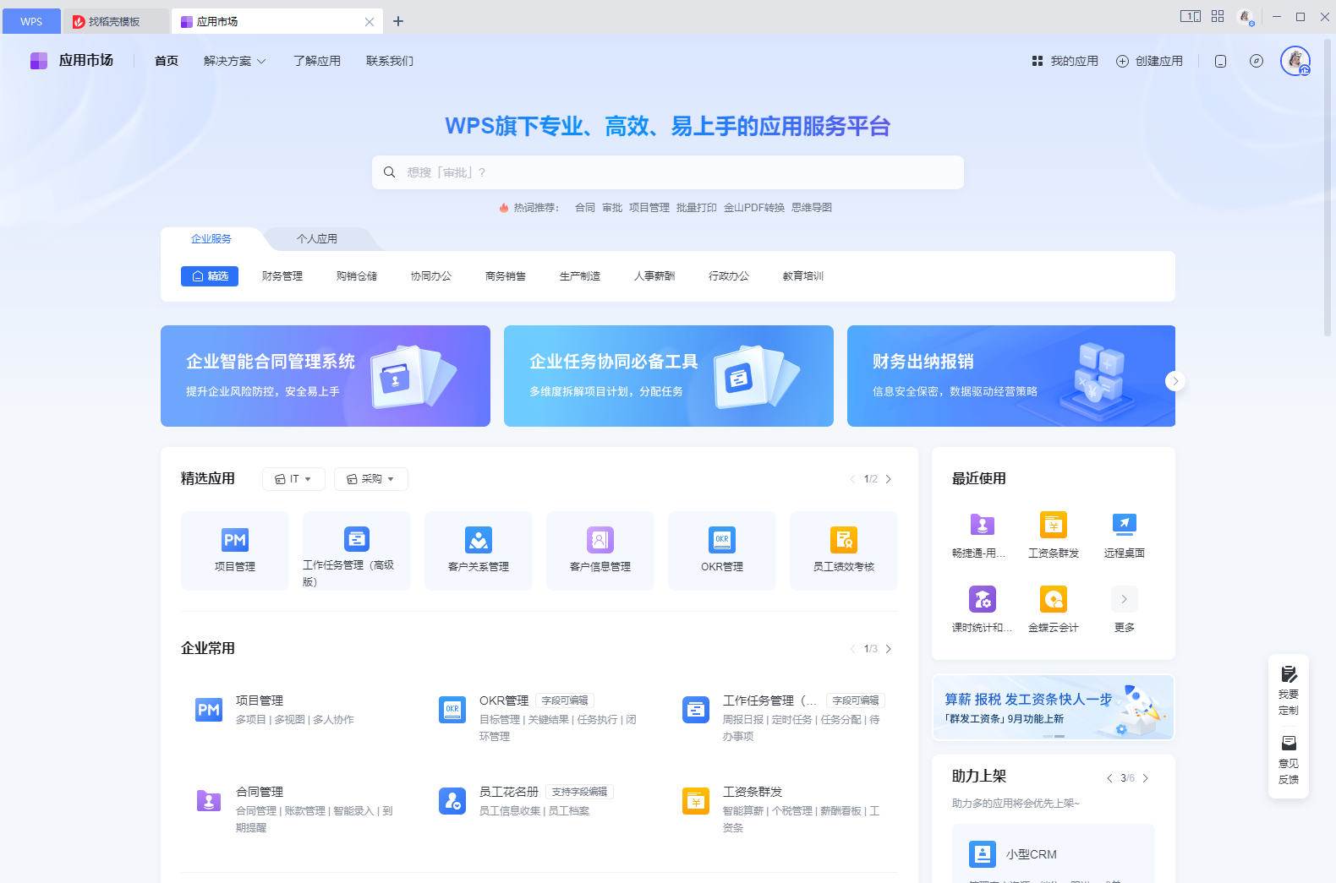Go to next page of 企业常用
Image resolution: width=1336 pixels, height=883 pixels.
coord(889,649)
